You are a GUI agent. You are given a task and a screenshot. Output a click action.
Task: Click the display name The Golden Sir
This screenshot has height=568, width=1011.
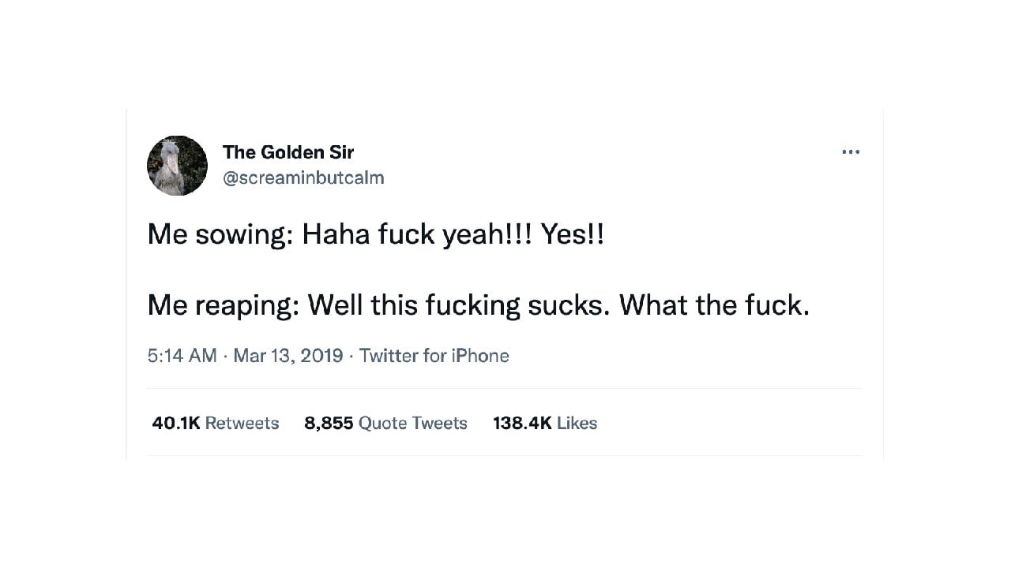pos(288,152)
